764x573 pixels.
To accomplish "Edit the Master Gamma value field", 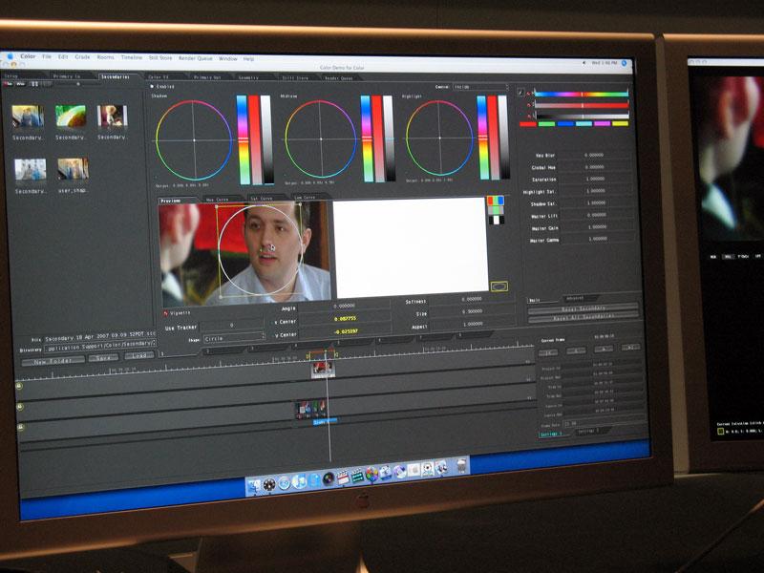I will pyautogui.click(x=599, y=239).
